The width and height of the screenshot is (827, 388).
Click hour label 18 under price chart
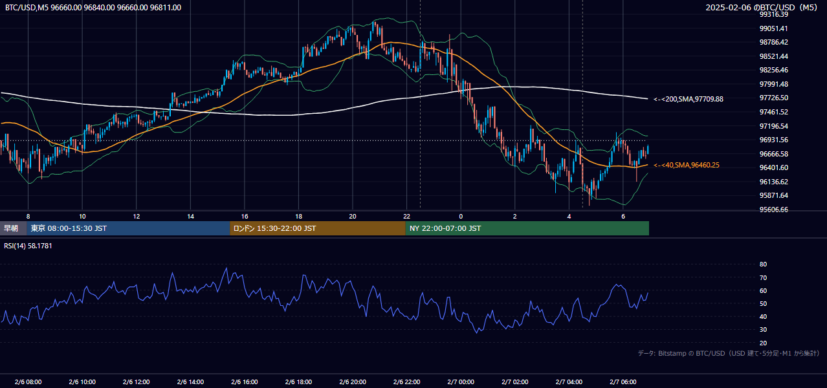(x=298, y=216)
